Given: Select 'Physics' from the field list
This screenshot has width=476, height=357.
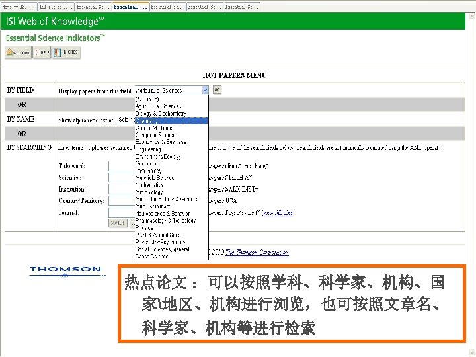Looking at the screenshot, I should [x=171, y=227].
